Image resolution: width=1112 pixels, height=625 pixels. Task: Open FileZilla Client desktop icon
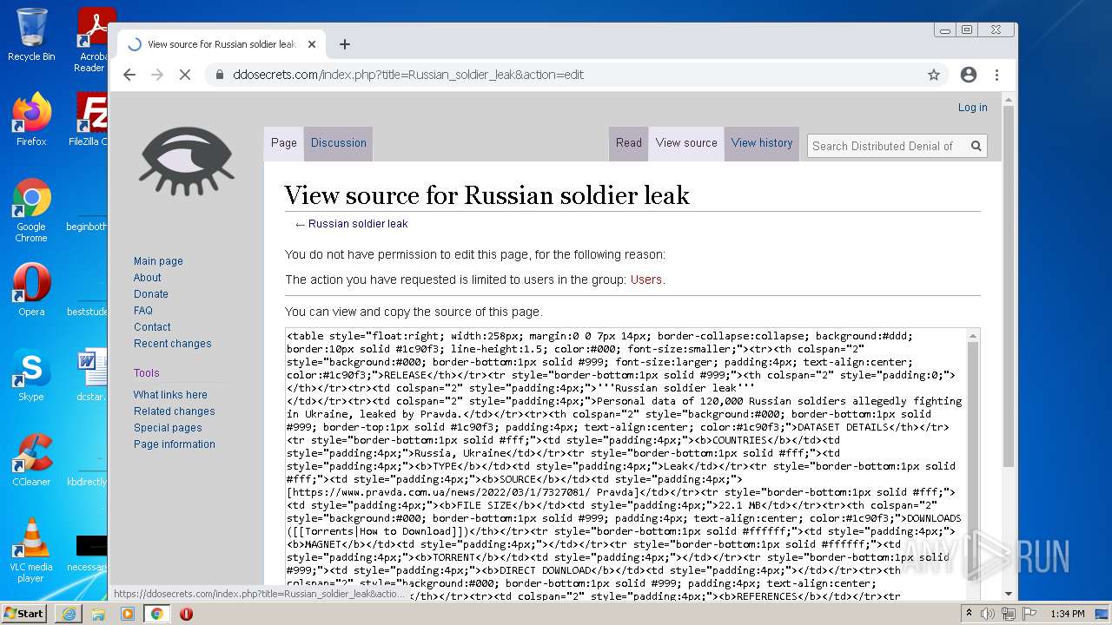coord(89,120)
